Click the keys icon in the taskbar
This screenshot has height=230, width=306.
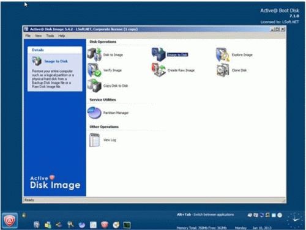(x=70, y=224)
